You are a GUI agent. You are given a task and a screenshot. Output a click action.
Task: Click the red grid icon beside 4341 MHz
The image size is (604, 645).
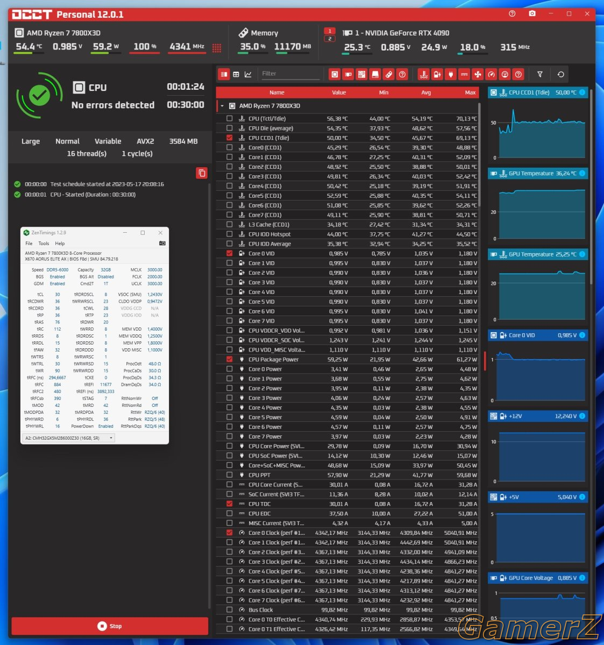click(217, 48)
